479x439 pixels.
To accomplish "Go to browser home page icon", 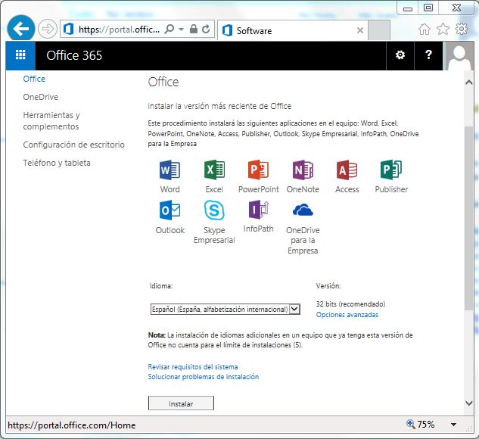I will click(x=425, y=30).
